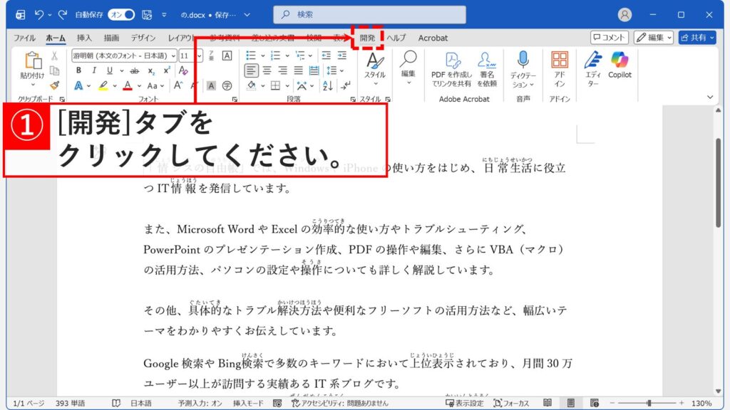Click the subscript icon
730x410 pixels.
[150, 70]
